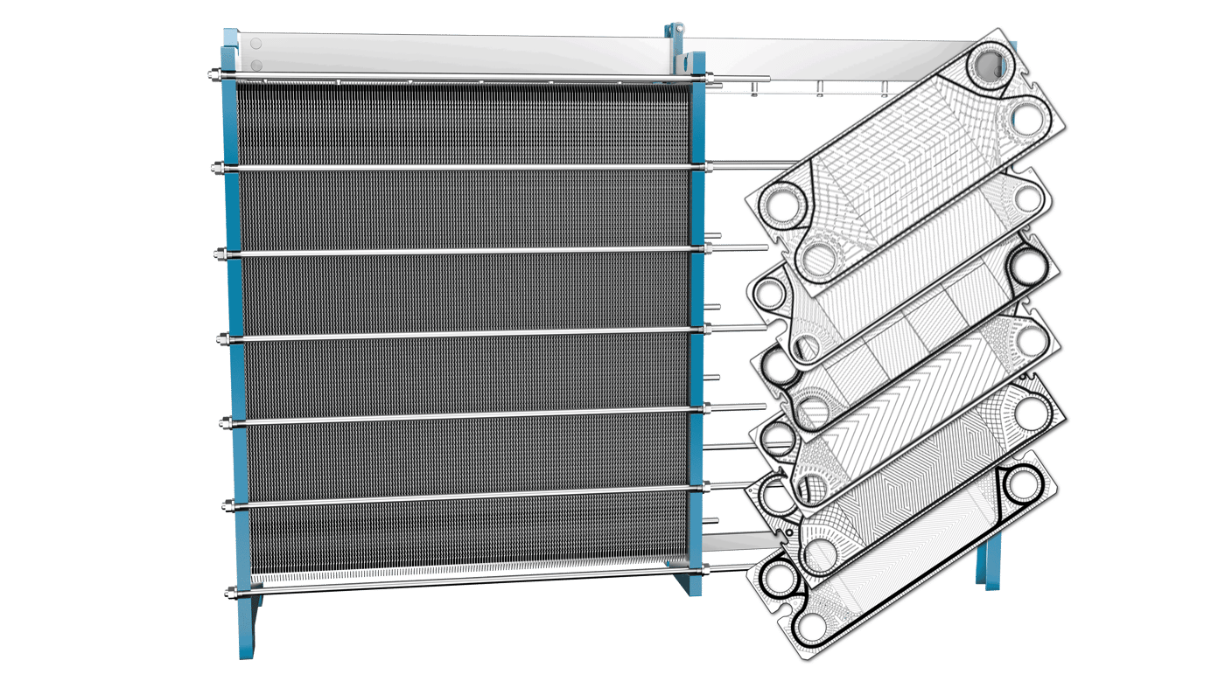Click the blue movable pressure plate
Viewport: 1225px width, 688px height.
(696, 323)
